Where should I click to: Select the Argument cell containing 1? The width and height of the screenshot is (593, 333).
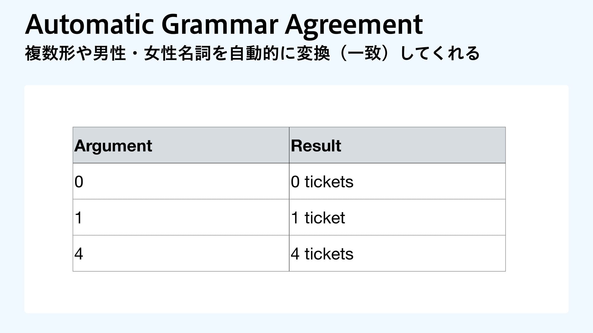[x=181, y=217]
